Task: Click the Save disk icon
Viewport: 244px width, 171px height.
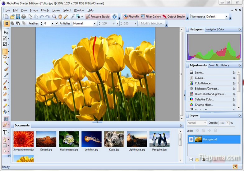Action: click(x=18, y=16)
